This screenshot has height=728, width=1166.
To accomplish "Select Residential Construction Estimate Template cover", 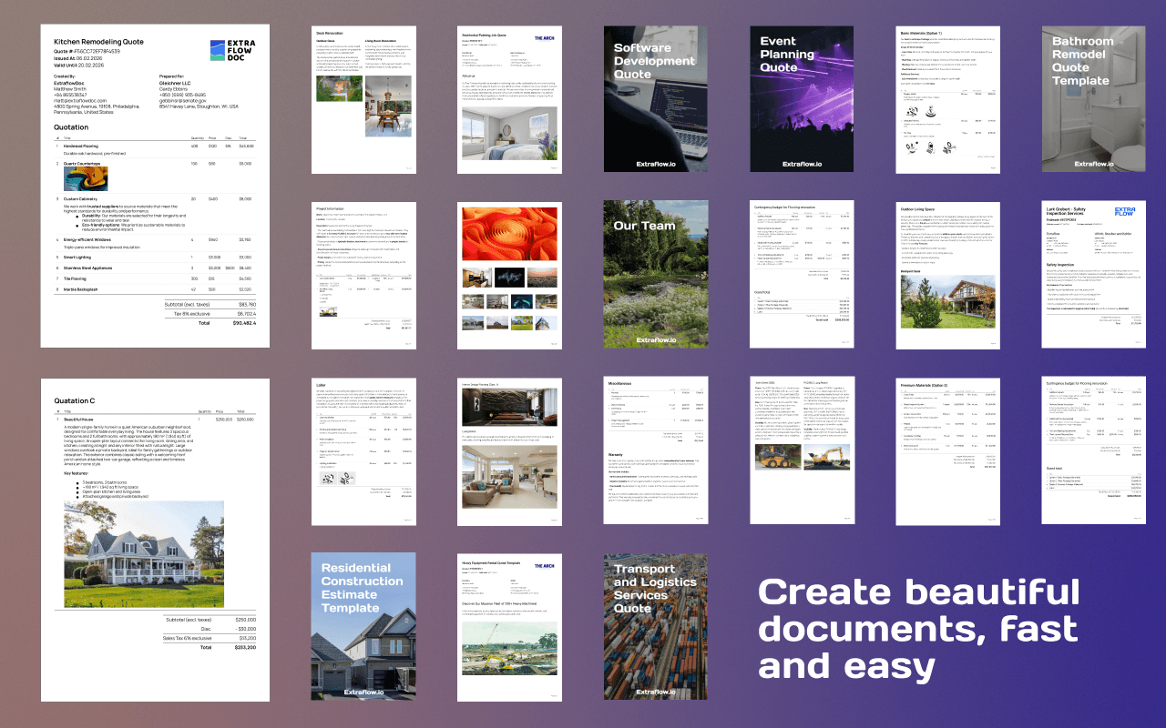I will tap(363, 626).
